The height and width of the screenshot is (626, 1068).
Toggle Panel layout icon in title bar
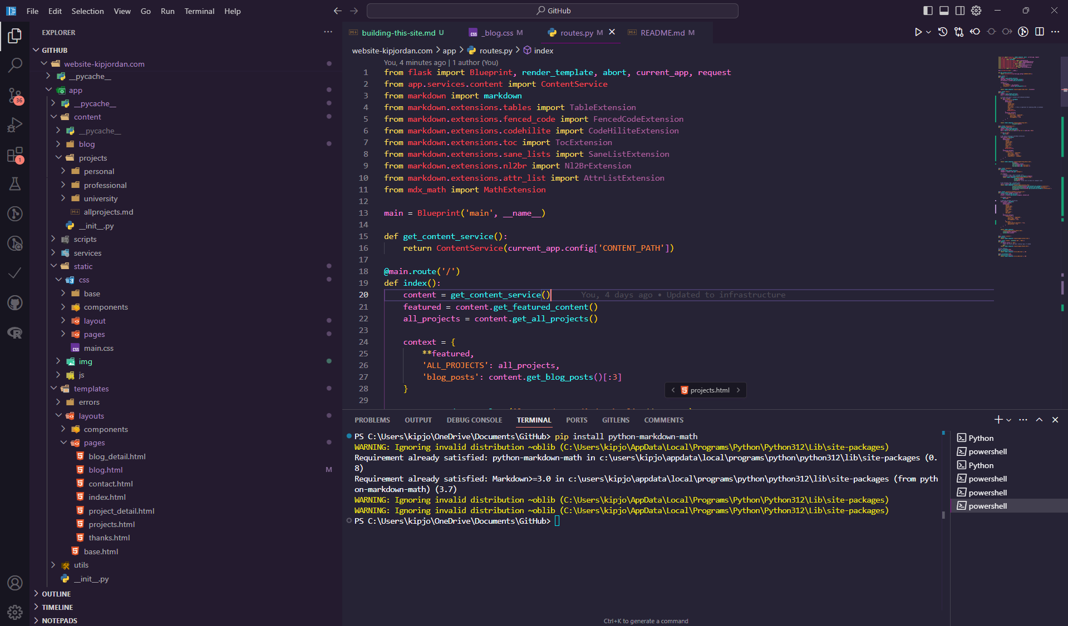pos(944,11)
